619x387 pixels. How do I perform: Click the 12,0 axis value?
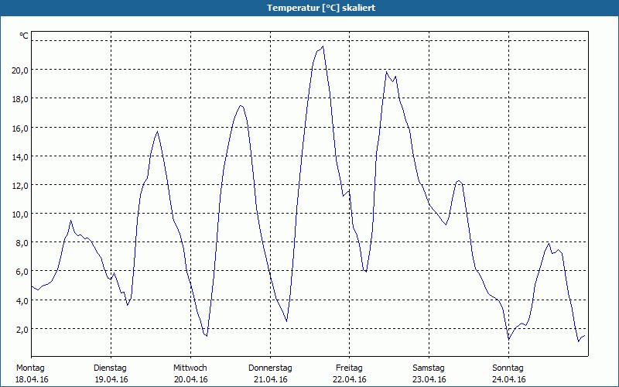[20, 186]
